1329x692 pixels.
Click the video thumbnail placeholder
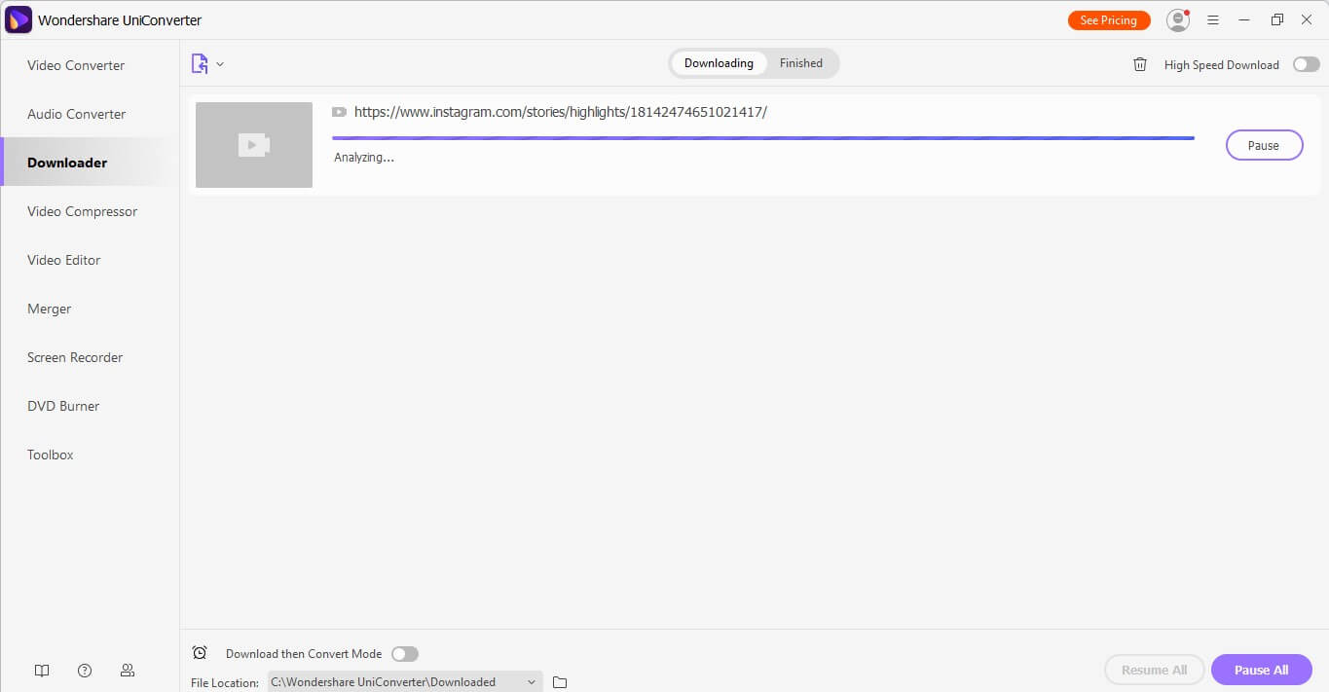254,145
